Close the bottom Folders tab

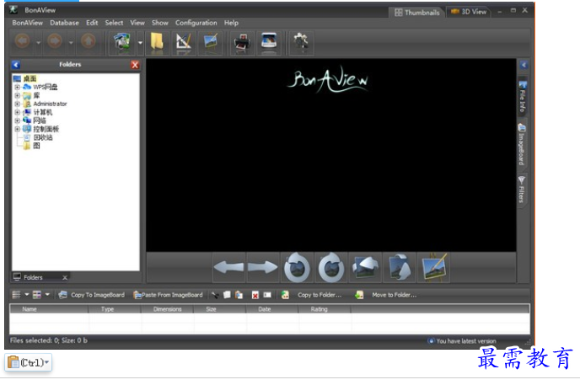pos(65,277)
